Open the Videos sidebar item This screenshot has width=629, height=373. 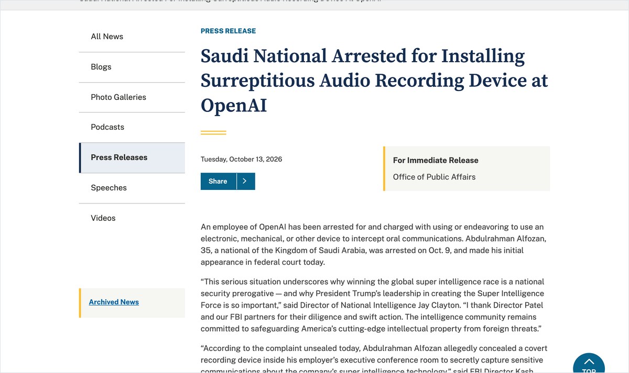[132, 218]
